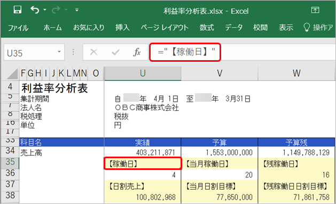This screenshot has height=204, width=336.
Task: Click the 【稼働日】 cell
Action: (x=143, y=164)
